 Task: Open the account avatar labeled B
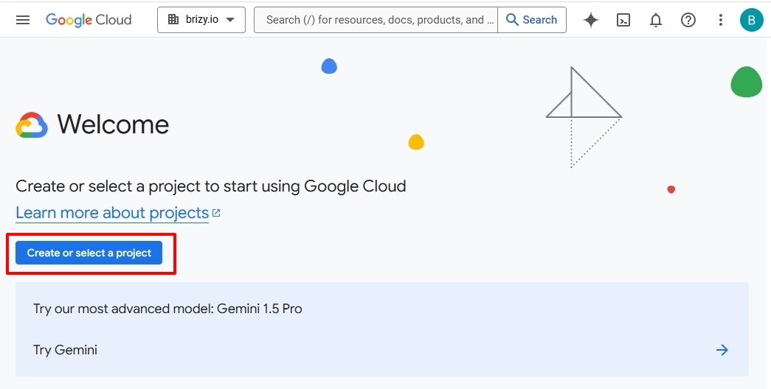(751, 20)
